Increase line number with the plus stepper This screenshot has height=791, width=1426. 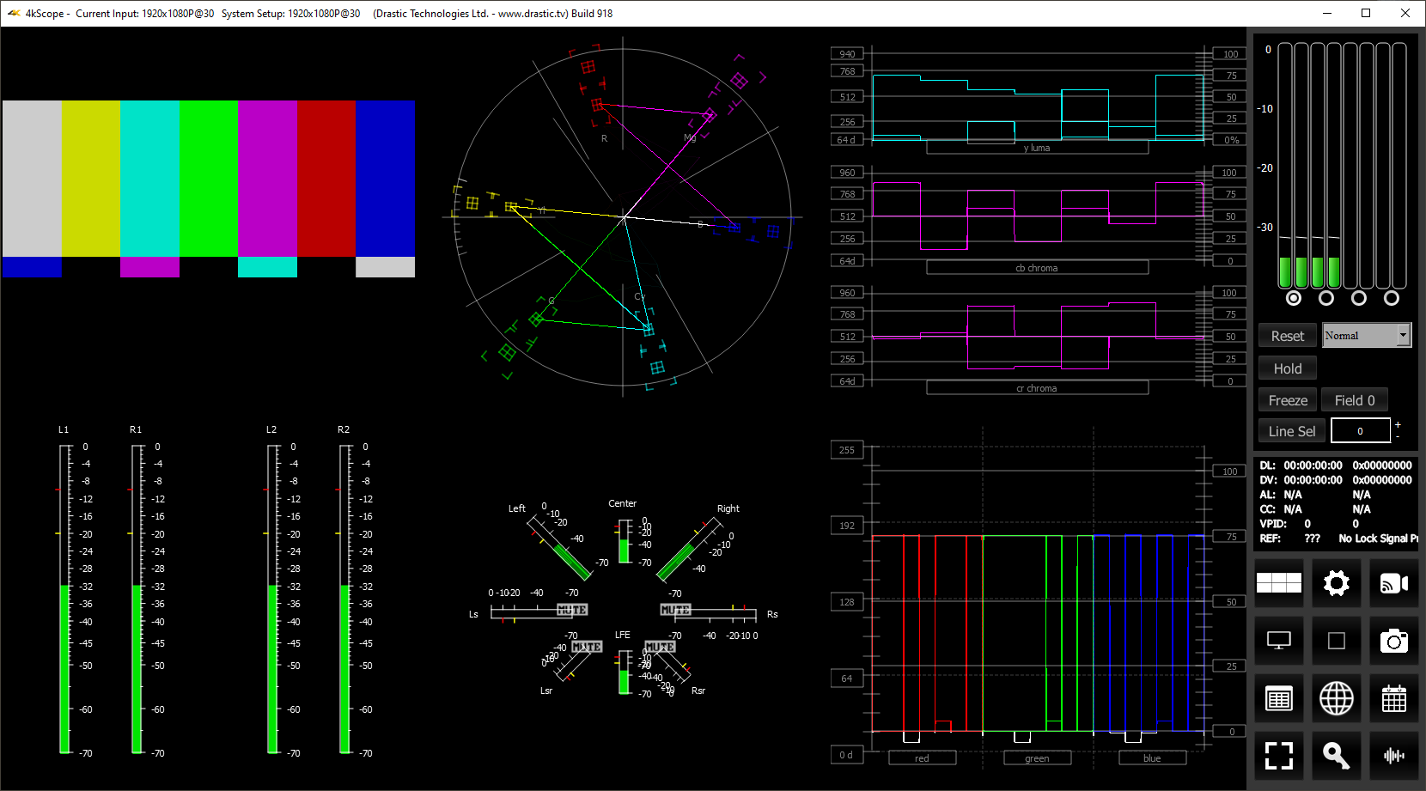tap(1398, 425)
